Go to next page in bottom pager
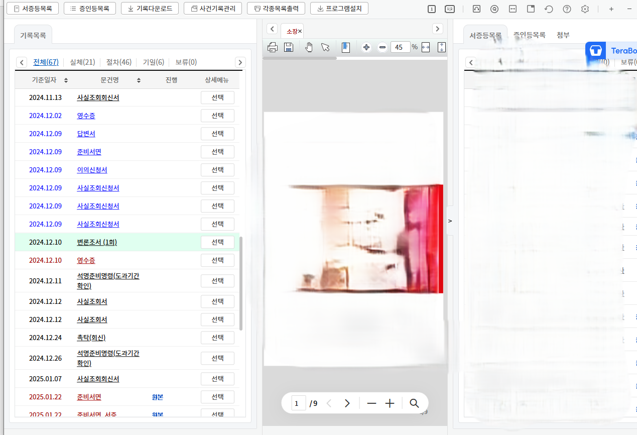Screen dimensions: 637x435 pos(347,403)
